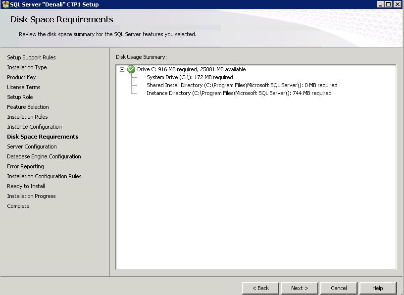Open the Product Key step
Screen dimensions: 404x295
pyautogui.click(x=21, y=77)
